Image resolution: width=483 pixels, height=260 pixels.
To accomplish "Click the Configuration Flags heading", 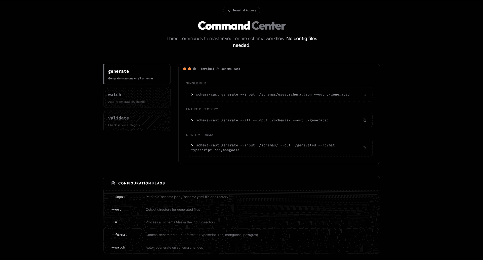I will pos(142,183).
